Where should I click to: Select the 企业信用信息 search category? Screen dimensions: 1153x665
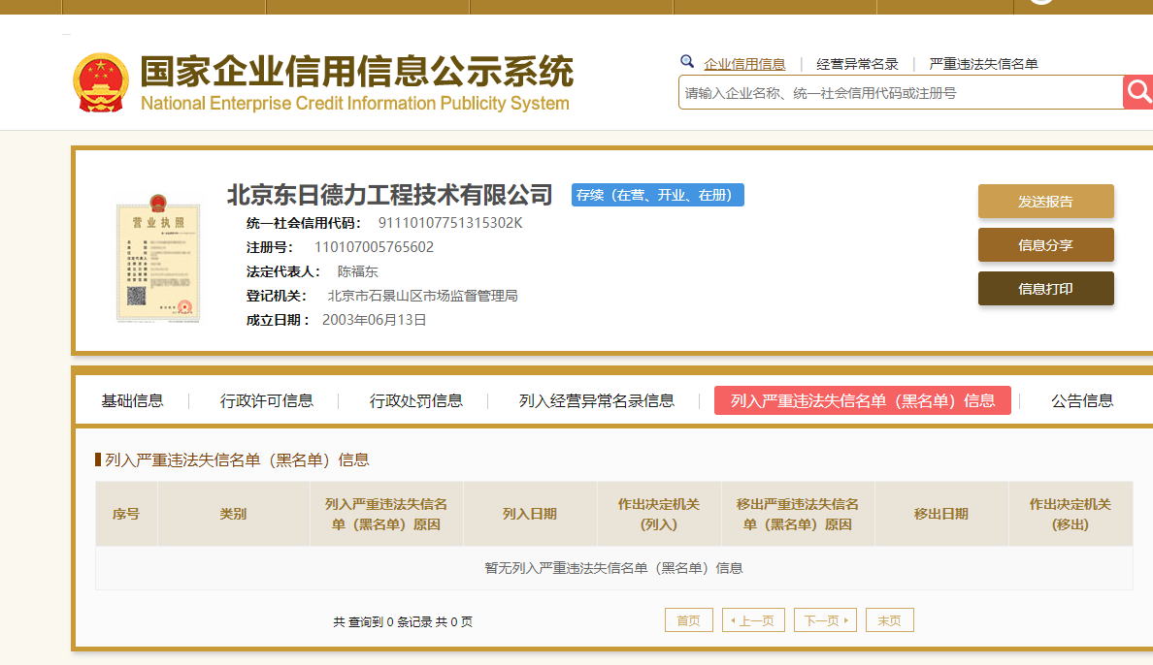point(744,64)
